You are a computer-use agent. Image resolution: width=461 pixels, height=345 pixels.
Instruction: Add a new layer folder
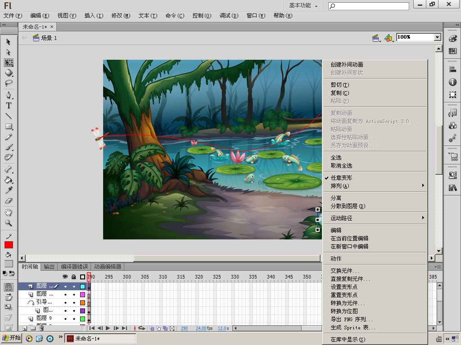[33, 328]
